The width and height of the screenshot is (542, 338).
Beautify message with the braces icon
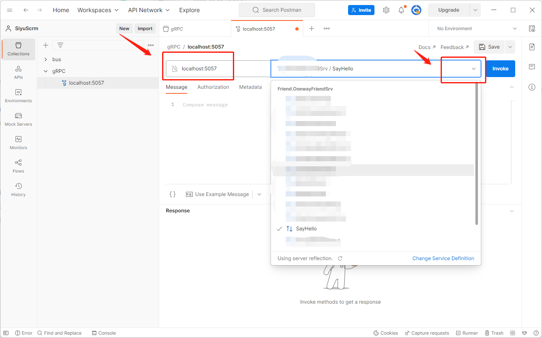[173, 194]
